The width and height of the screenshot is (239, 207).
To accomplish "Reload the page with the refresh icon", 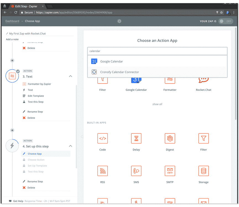I will [15, 12].
